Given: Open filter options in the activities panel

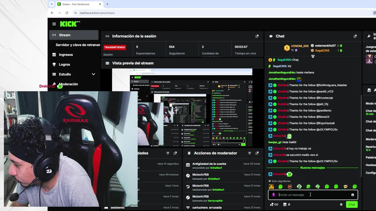Looking at the screenshot, I should [168, 153].
